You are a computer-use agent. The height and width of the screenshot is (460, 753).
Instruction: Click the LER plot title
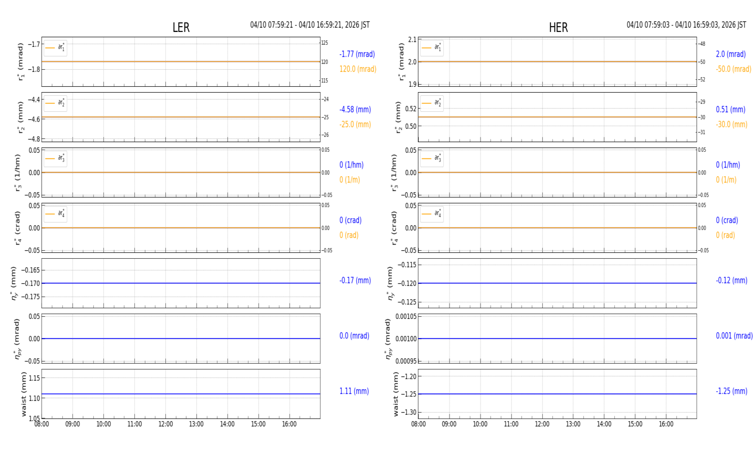click(181, 28)
